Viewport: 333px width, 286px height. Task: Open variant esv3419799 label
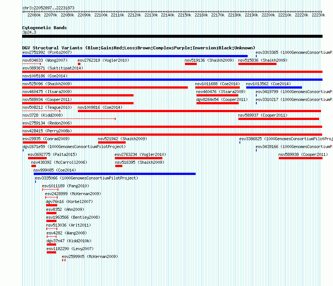click(294, 92)
